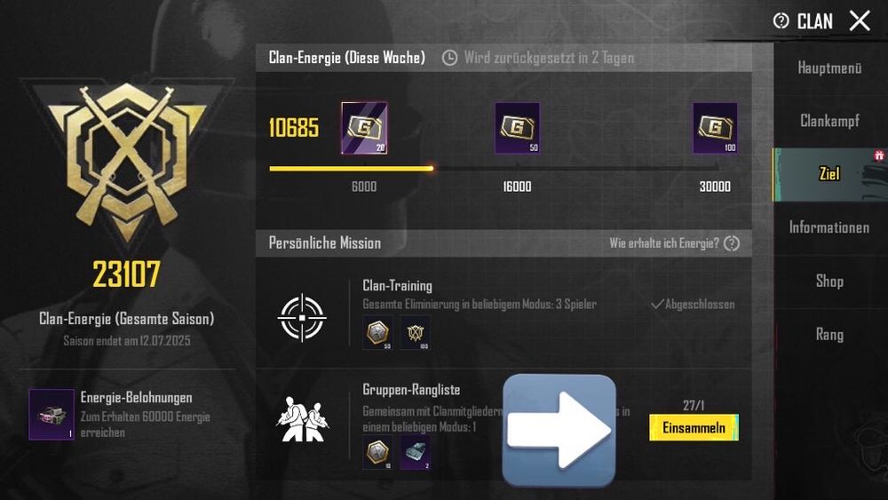Open the clan help question-mark icon
Screen dimensions: 888x500
click(x=781, y=21)
